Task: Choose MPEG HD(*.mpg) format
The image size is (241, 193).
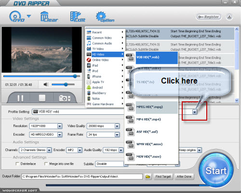Action: coord(157,107)
